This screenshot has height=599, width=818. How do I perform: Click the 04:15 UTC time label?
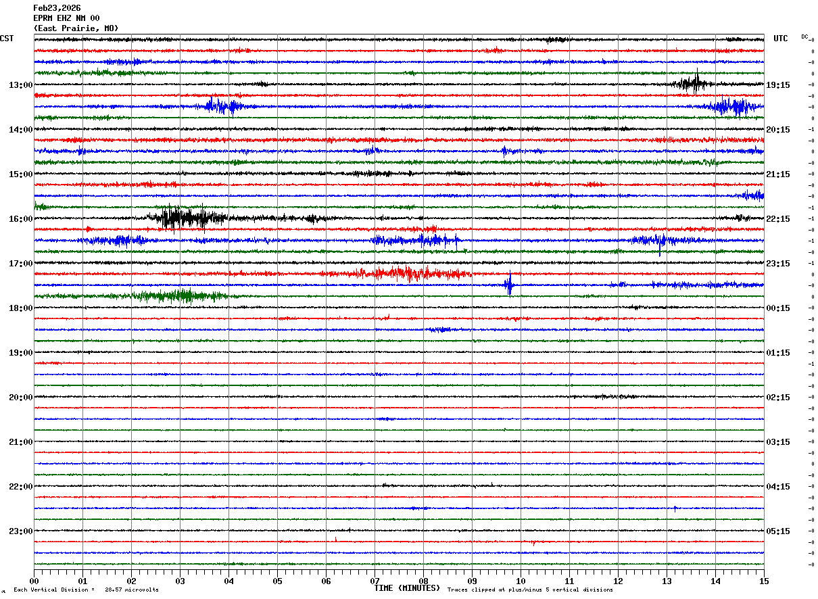tap(778, 487)
